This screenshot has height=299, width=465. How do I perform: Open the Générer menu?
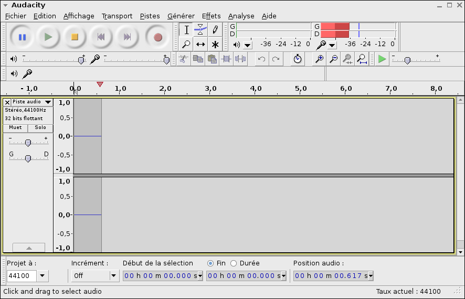[181, 16]
